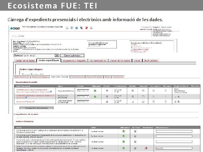Open the upper Comunicacions tab
The image size is (203, 152).
coord(98,61)
